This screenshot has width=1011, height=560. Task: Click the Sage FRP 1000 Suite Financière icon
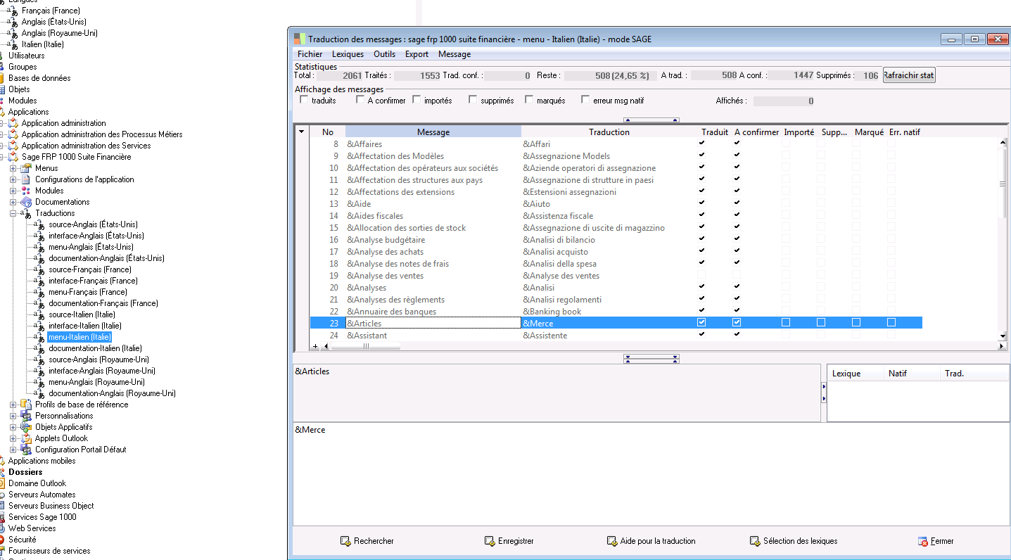(13, 157)
